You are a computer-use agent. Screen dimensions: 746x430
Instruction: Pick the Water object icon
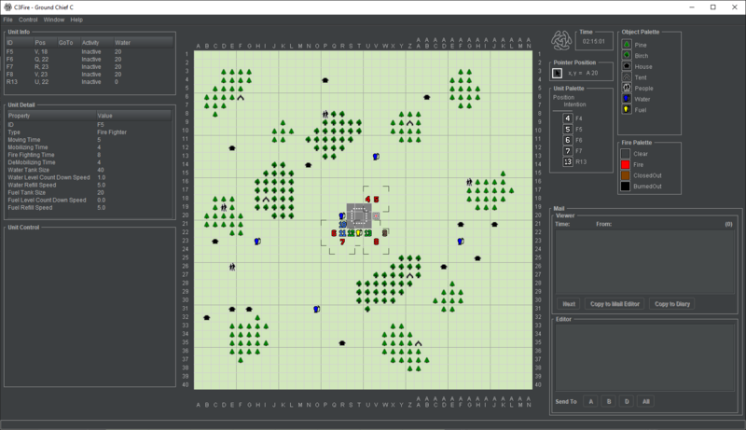point(627,98)
